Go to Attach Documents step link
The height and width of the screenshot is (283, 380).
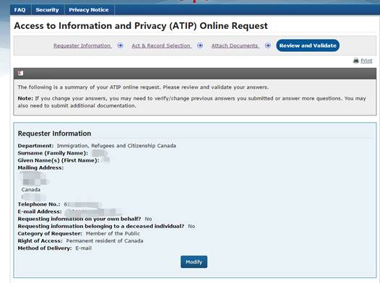pos(235,45)
